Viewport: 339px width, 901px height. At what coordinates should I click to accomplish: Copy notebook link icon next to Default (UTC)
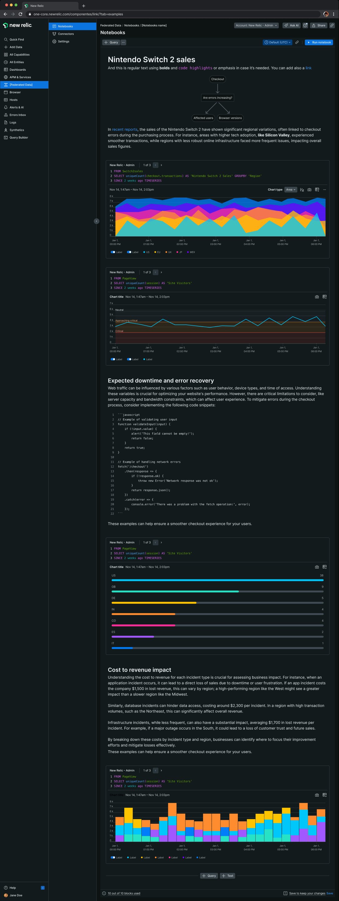pos(297,42)
